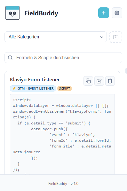
Task: Focus the Formeln & Scripte search field
Action: pos(63,58)
